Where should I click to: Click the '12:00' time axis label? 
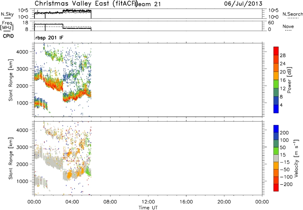point(148,202)
